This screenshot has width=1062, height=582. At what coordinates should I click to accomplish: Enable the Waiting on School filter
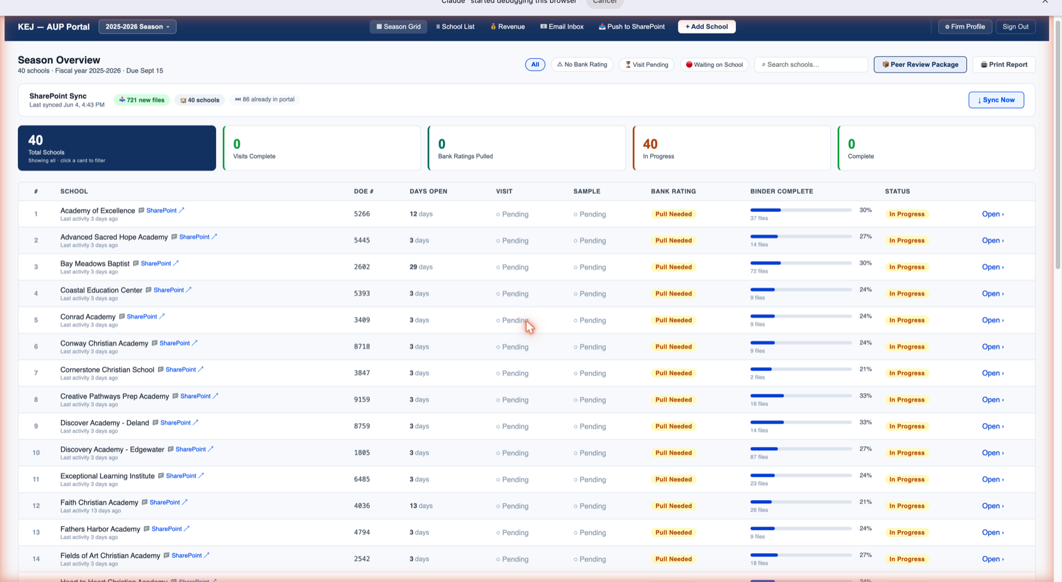(x=714, y=64)
